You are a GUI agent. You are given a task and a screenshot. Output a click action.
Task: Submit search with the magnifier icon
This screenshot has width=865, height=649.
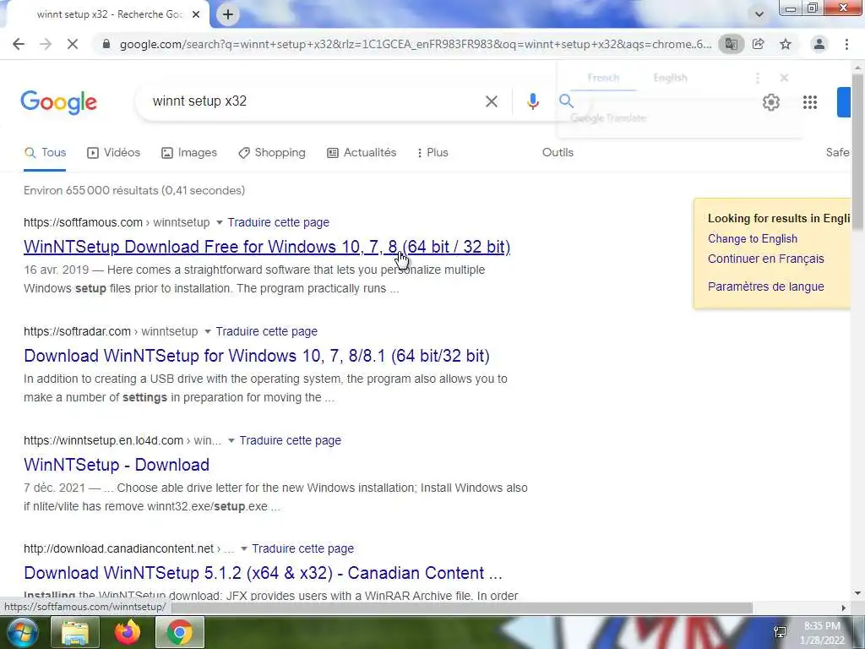[x=566, y=101]
